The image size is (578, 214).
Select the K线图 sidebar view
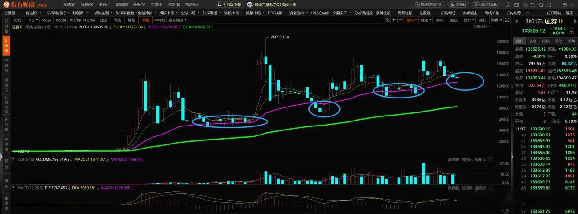coord(6,46)
